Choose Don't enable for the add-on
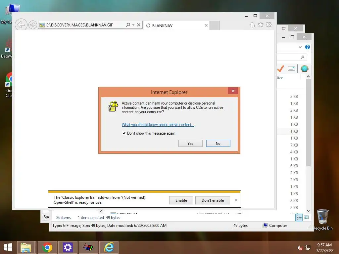 click(213, 200)
